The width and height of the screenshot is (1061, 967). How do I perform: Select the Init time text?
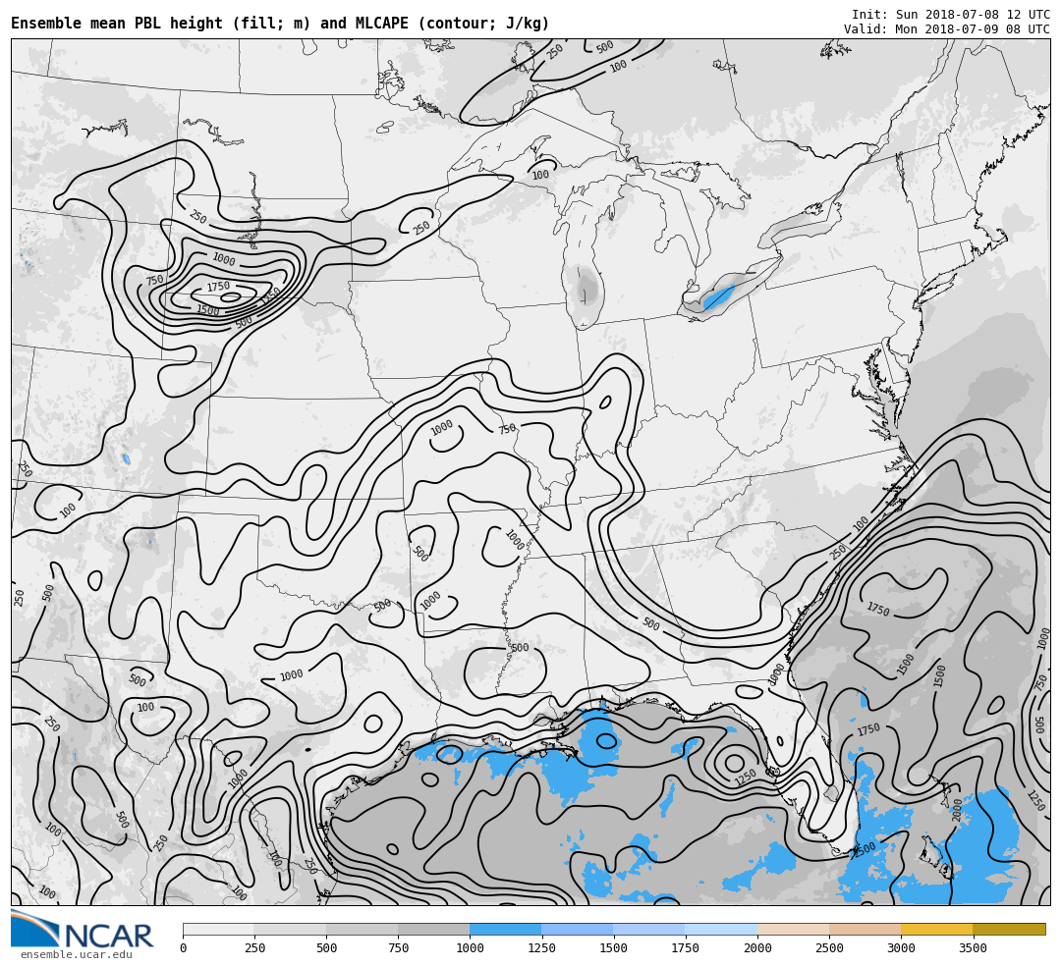(x=950, y=15)
